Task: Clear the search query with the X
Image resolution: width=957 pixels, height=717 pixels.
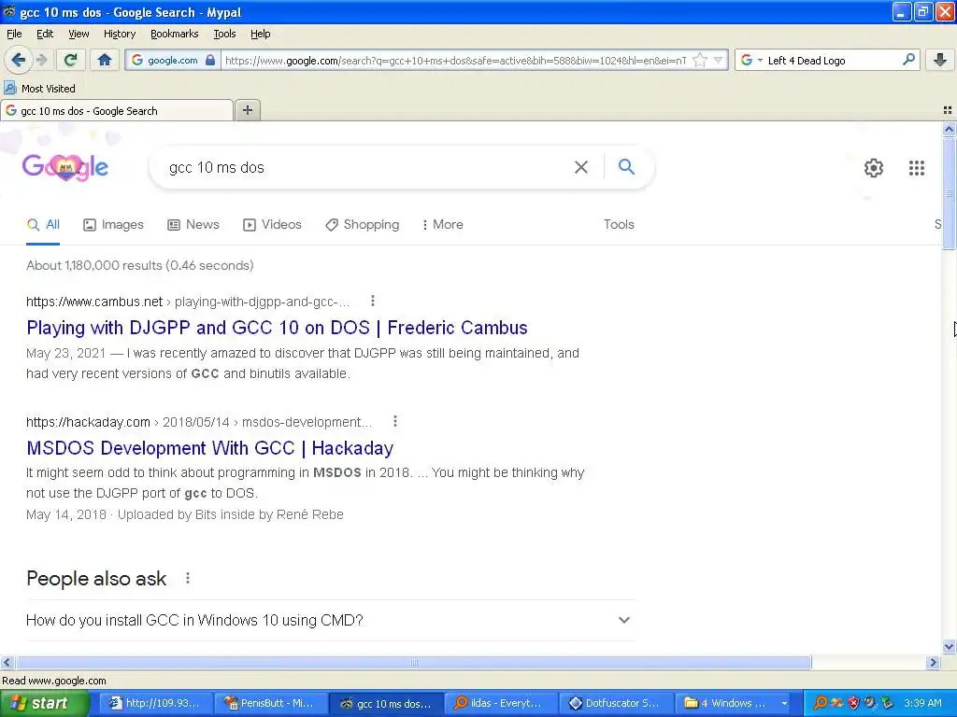Action: pos(581,167)
